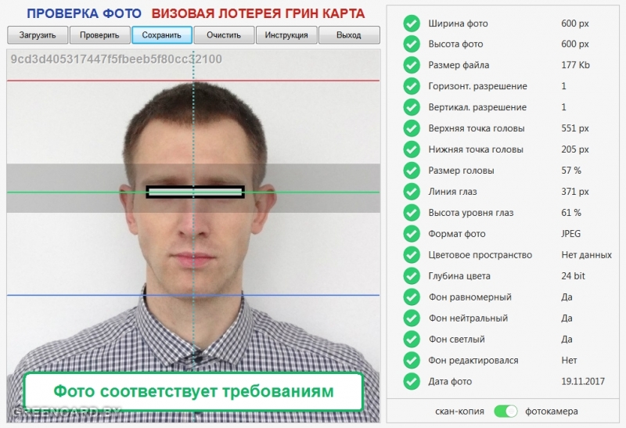Click the 57 % head size value

571,171
